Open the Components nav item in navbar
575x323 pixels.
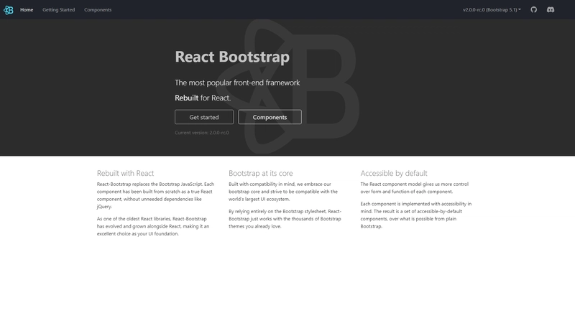98,10
